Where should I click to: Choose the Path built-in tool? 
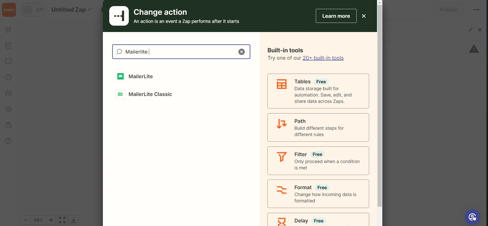[318, 127]
